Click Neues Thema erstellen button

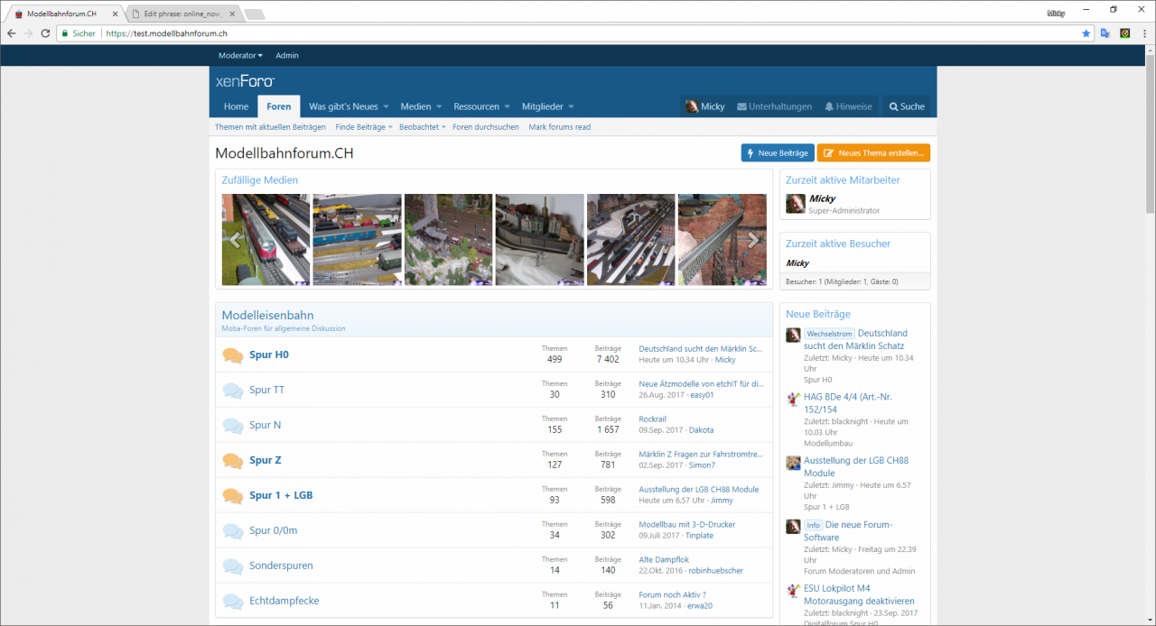pos(874,153)
